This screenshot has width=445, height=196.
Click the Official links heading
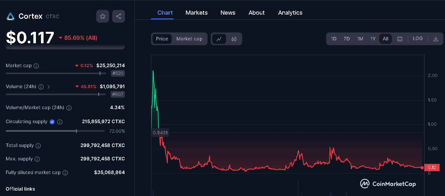[20, 189]
